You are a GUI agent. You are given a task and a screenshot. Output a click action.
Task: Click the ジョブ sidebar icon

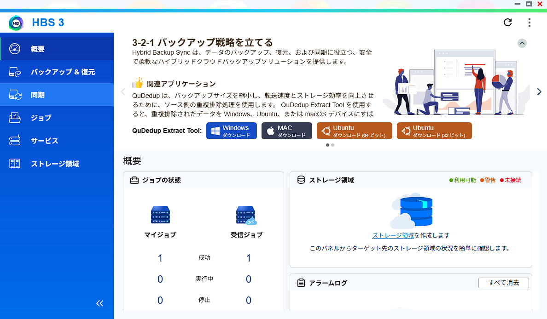[15, 118]
